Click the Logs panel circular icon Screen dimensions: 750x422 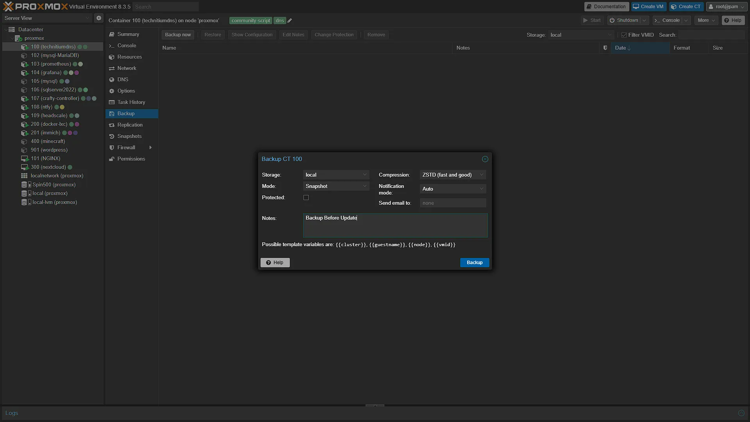[x=741, y=413]
